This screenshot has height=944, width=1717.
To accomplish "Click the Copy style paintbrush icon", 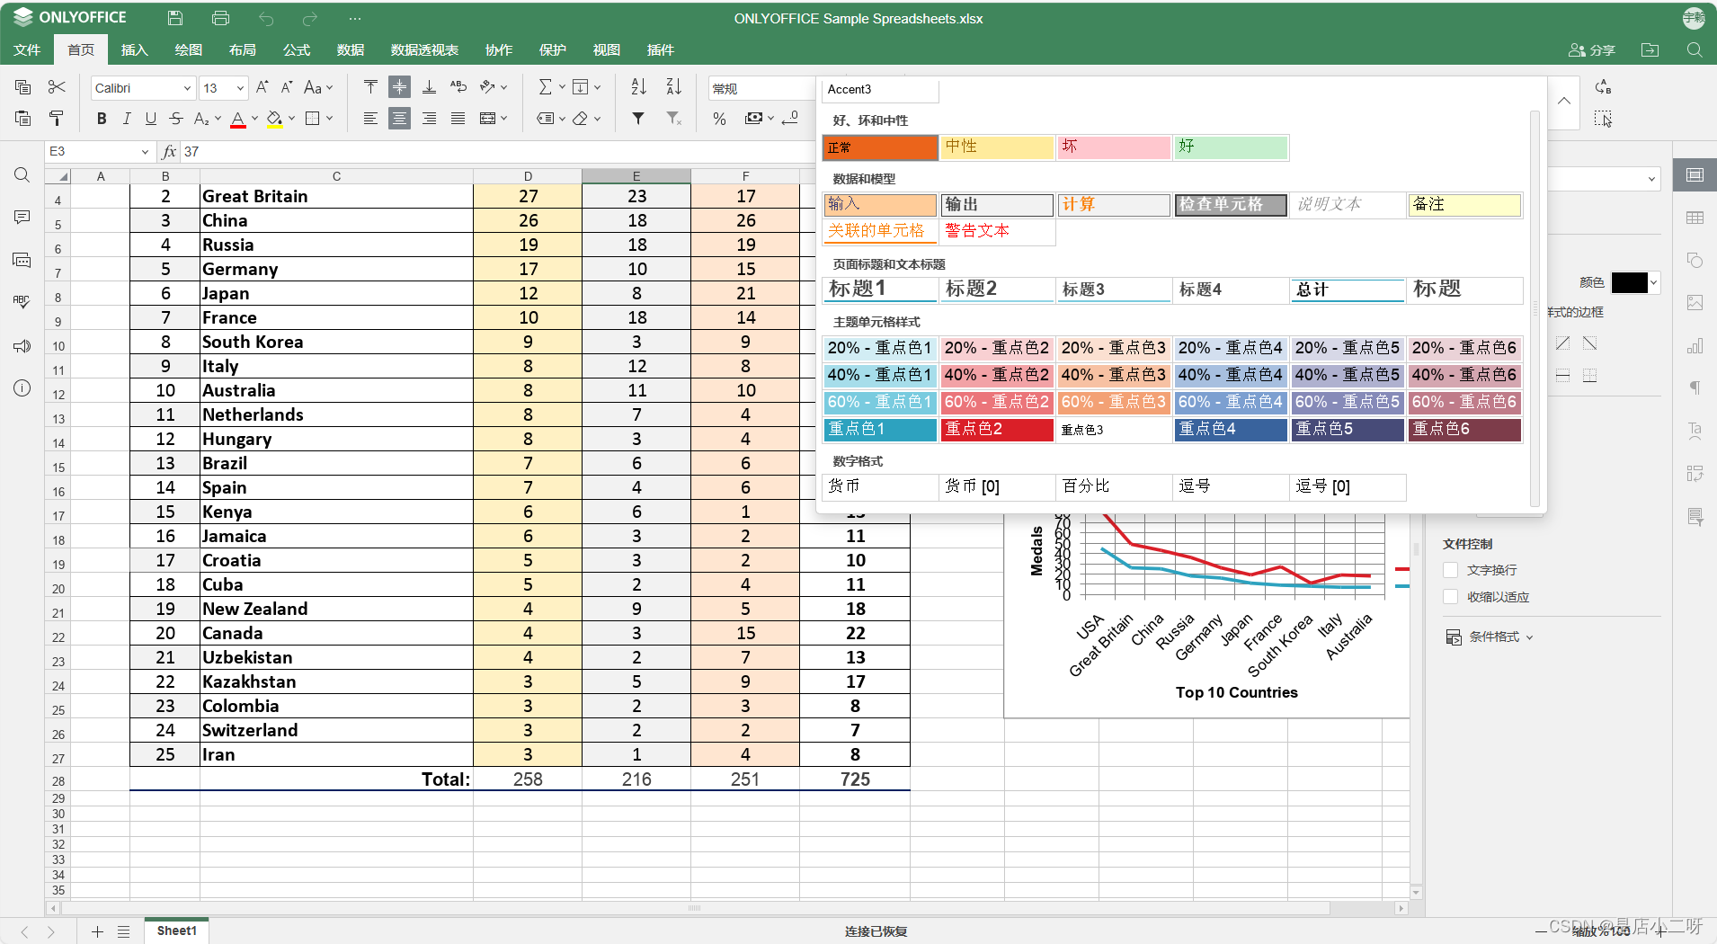I will [57, 118].
